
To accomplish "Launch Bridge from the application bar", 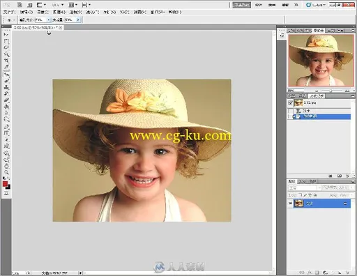I will pyautogui.click(x=20, y=5).
